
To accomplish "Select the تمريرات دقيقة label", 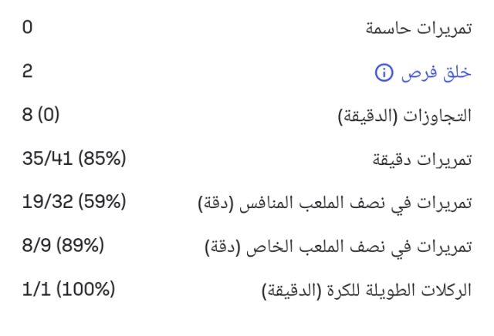I will [421, 160].
